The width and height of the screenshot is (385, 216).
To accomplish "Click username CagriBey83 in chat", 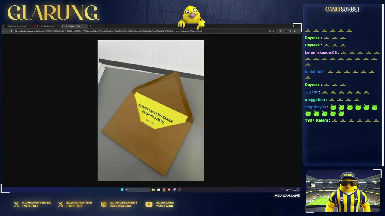I will pos(315,107).
